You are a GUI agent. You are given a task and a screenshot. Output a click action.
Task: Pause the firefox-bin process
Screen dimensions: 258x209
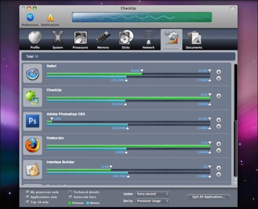coord(219,150)
